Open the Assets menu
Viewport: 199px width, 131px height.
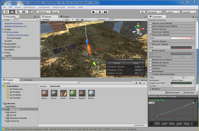18,7
